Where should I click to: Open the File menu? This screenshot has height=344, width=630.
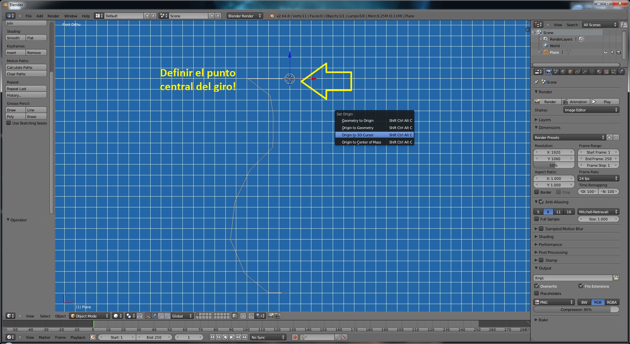29,16
